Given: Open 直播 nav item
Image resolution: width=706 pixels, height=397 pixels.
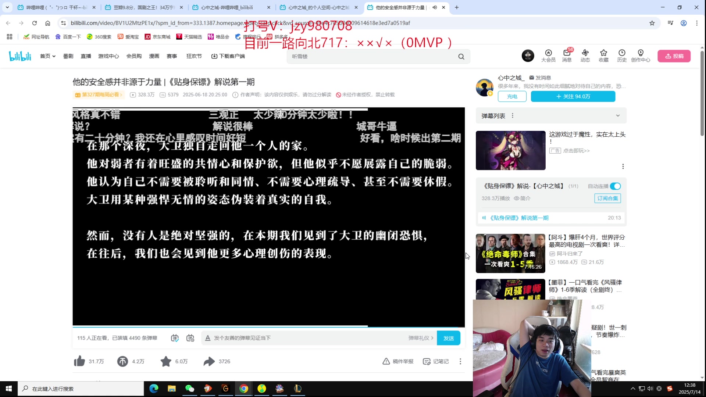Looking at the screenshot, I should [x=86, y=56].
